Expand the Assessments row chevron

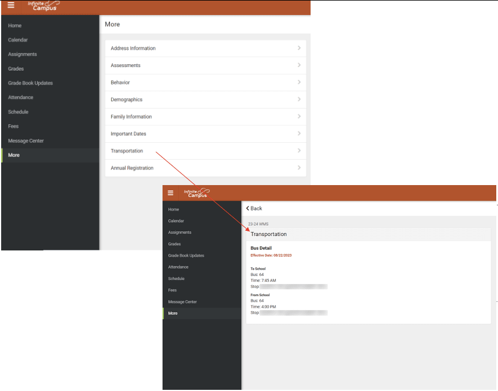pyautogui.click(x=299, y=65)
